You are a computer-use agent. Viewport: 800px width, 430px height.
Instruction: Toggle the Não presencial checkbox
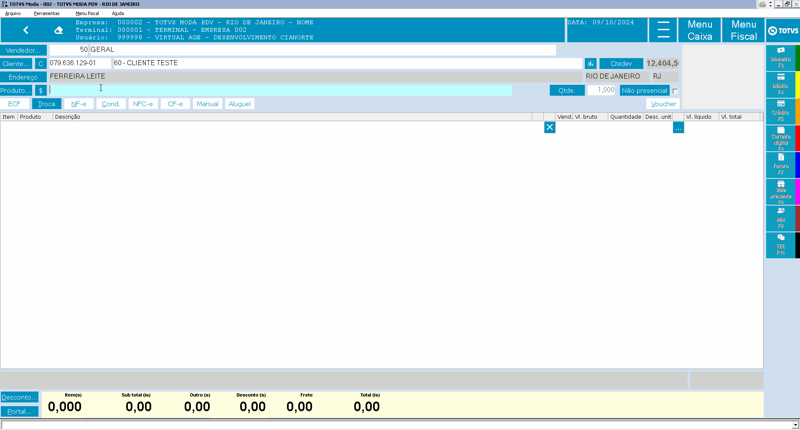(675, 91)
